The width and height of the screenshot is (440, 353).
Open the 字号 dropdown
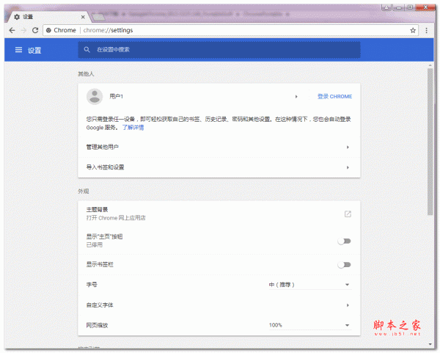pyautogui.click(x=309, y=284)
